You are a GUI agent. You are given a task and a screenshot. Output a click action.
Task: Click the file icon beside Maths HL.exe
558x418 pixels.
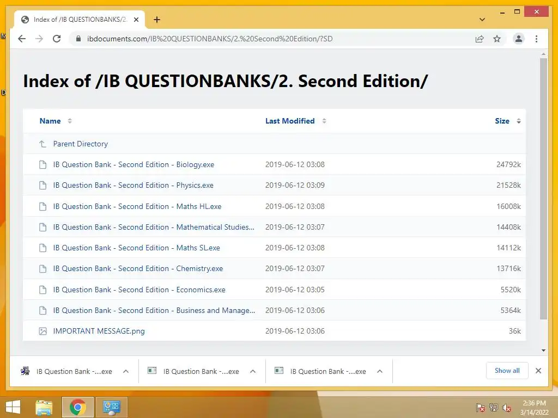point(43,206)
